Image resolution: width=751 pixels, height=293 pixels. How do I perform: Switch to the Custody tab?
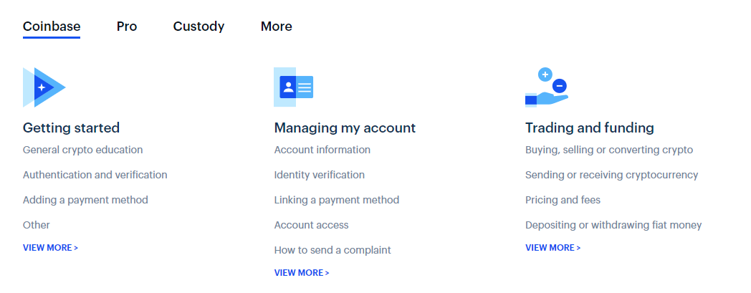click(198, 27)
